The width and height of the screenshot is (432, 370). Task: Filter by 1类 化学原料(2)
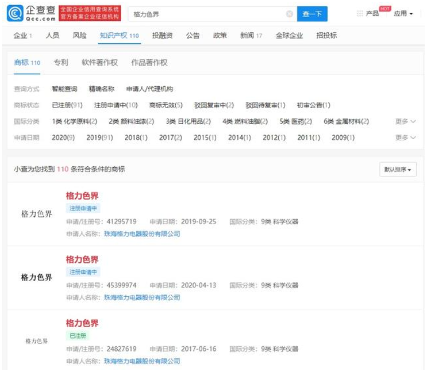point(74,121)
